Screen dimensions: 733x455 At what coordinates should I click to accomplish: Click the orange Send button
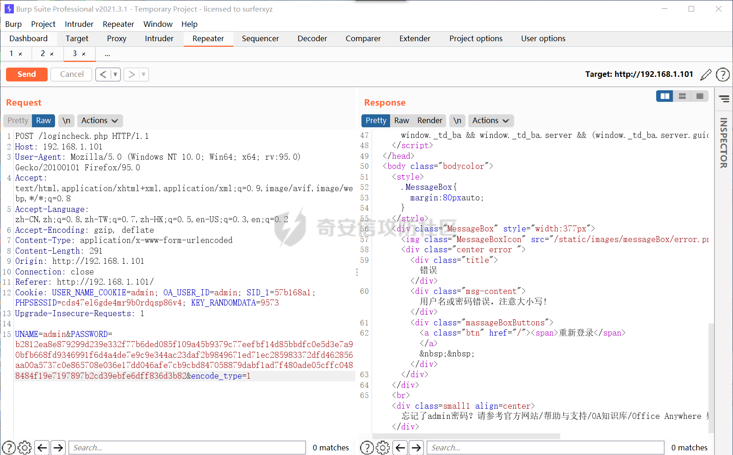(x=27, y=74)
